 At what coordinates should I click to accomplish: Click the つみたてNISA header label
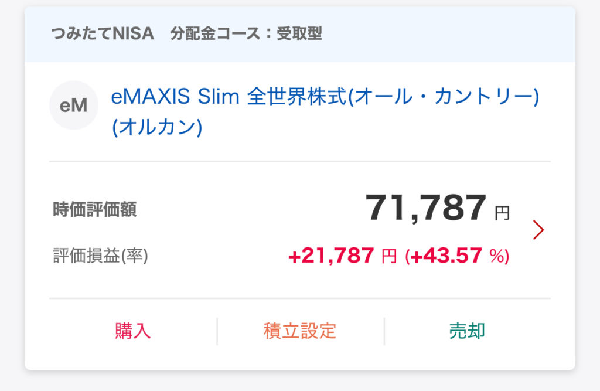[103, 33]
